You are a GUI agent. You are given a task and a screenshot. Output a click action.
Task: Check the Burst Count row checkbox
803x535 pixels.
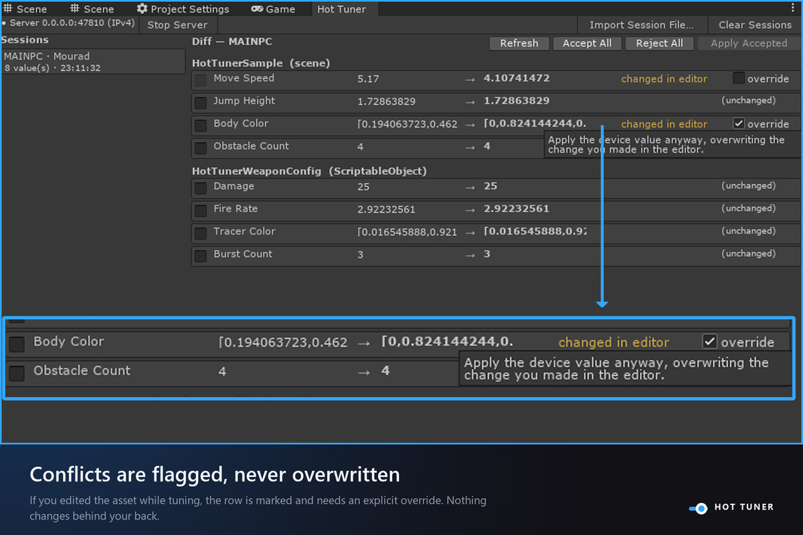[x=200, y=256]
